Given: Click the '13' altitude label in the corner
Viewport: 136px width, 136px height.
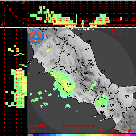Looking at the screenshot, I should [x=10, y=10].
